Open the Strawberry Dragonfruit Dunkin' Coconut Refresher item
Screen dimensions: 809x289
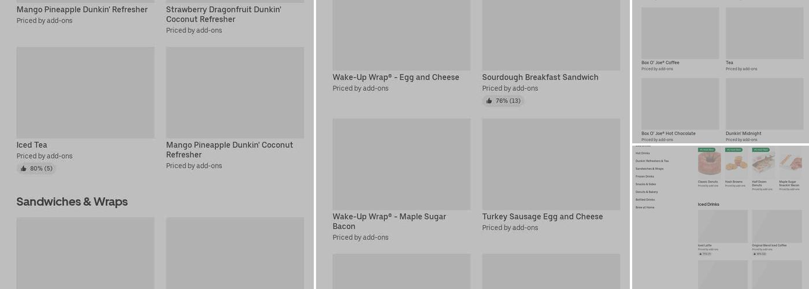[x=224, y=14]
